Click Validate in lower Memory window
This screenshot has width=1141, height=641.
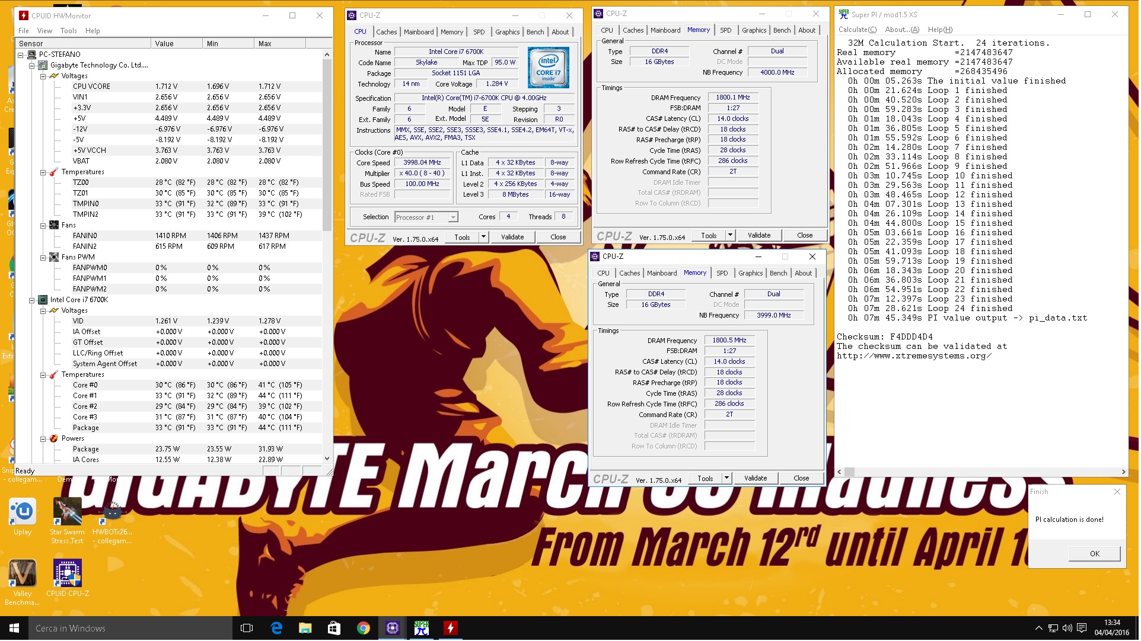click(x=756, y=478)
